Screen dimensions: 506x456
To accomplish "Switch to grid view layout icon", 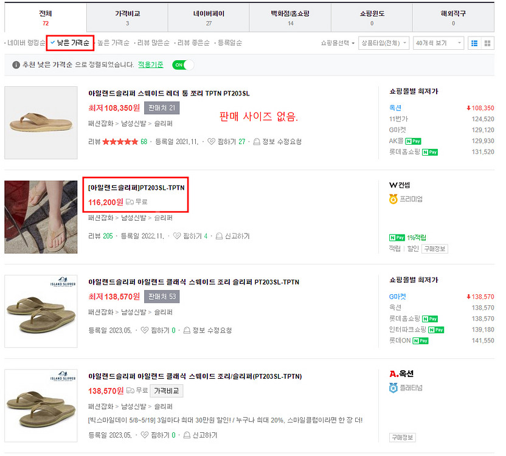I will [488, 43].
